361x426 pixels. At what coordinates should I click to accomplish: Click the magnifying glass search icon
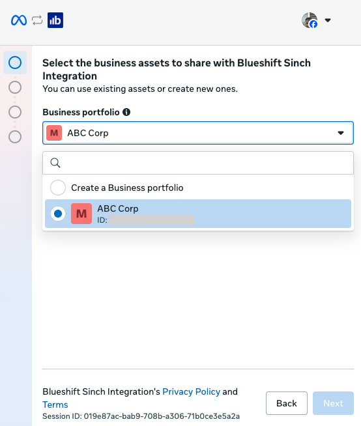click(x=55, y=163)
